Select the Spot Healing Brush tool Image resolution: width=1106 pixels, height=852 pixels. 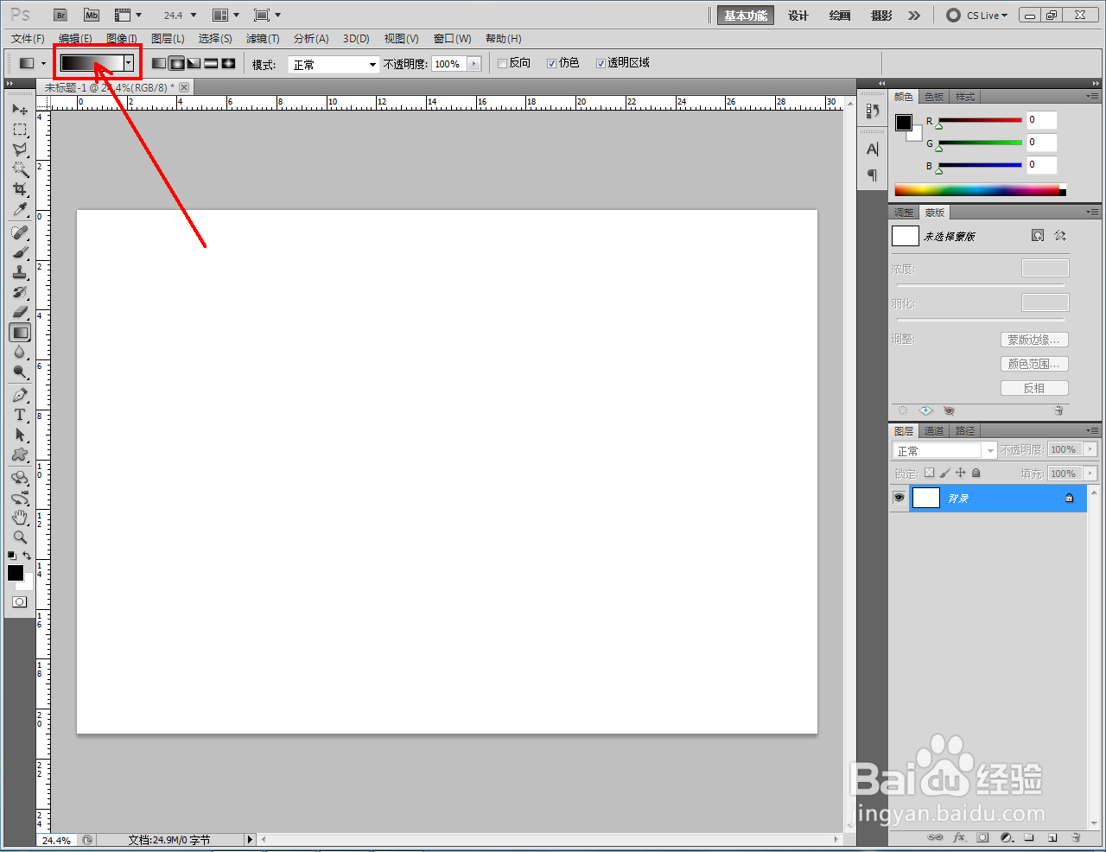(20, 232)
